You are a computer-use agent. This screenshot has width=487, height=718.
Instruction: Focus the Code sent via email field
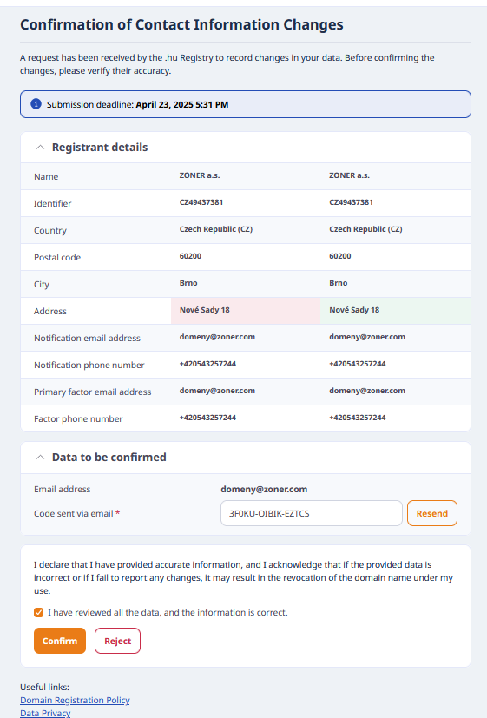(312, 513)
